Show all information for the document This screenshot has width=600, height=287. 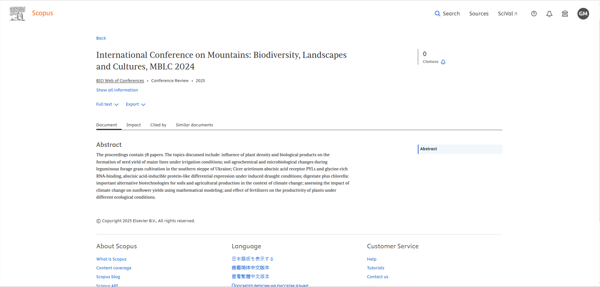click(117, 90)
